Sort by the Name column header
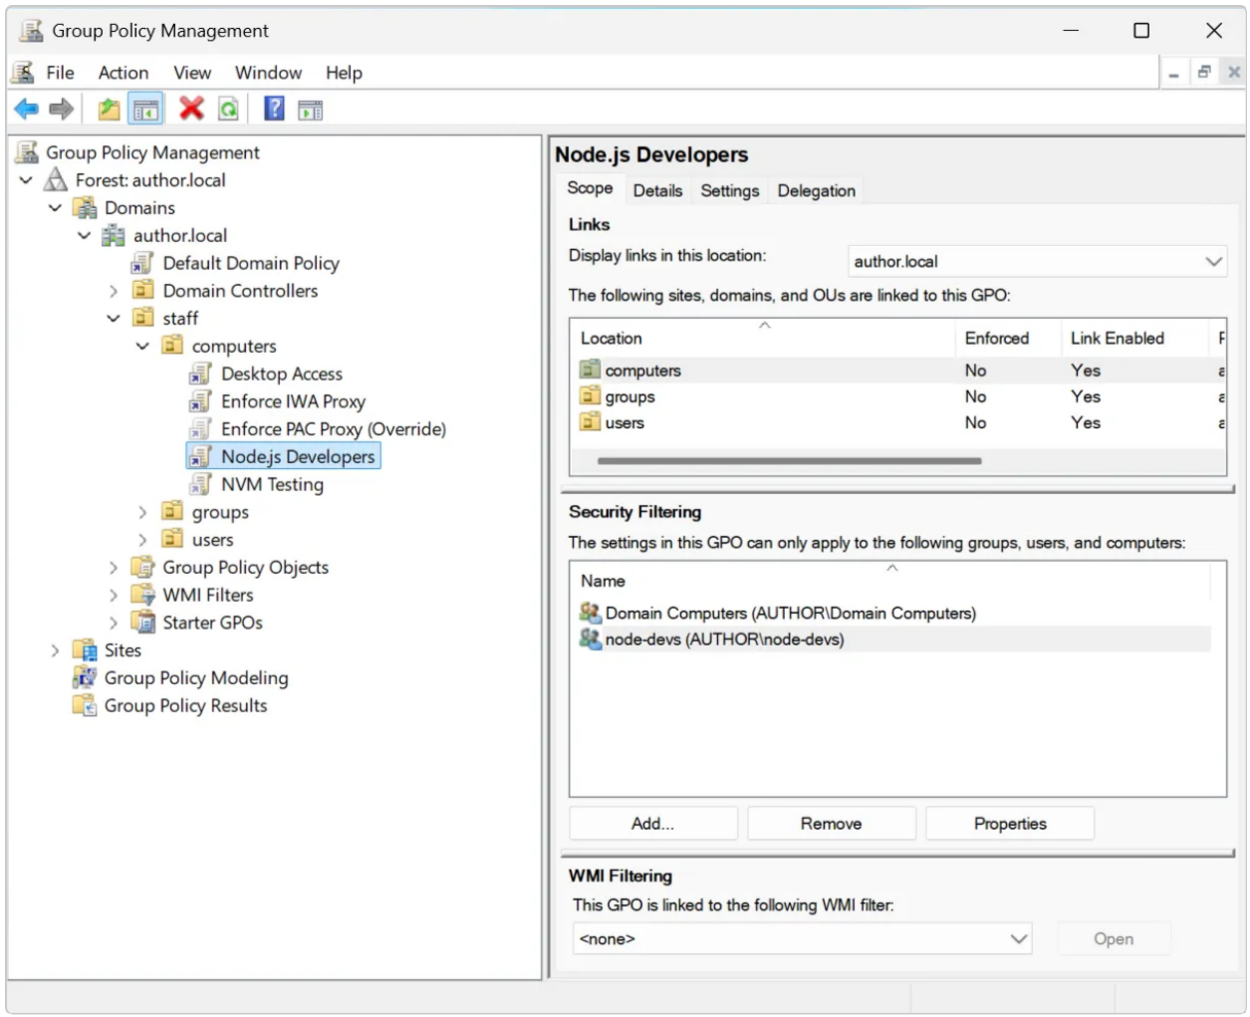The width and height of the screenshot is (1250, 1017). (890, 580)
